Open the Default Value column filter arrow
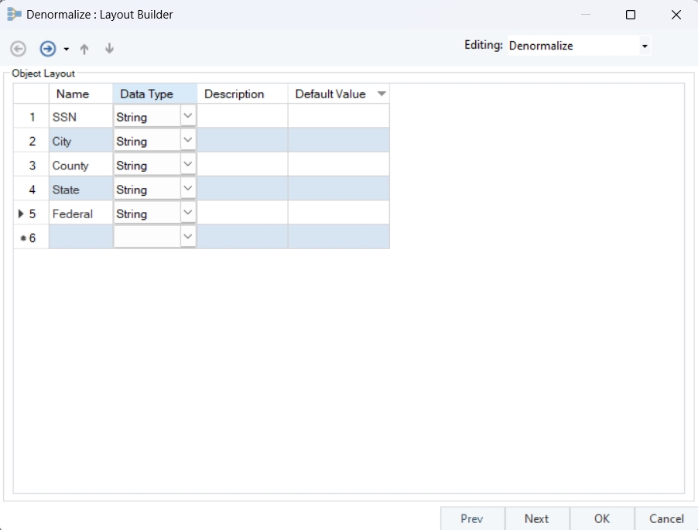The height and width of the screenshot is (530, 698). pos(381,94)
